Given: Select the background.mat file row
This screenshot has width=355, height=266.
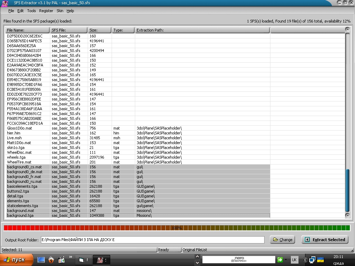Looking at the screenshot, I should pos(138,211).
